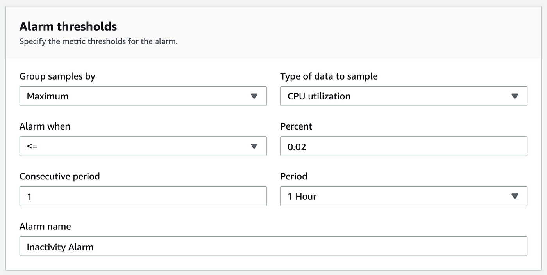Viewport: 547px width, 275px height.
Task: Select the Inactivity Alarm name field
Action: (x=273, y=247)
